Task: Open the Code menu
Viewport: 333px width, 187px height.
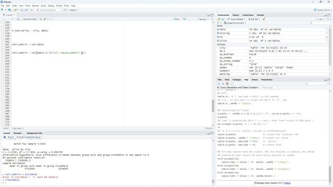Action: click(x=14, y=6)
